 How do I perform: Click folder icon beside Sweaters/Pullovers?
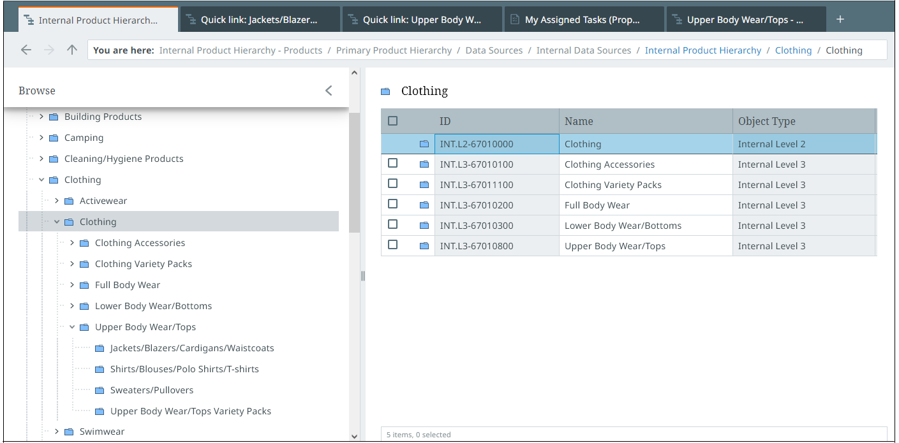click(99, 390)
